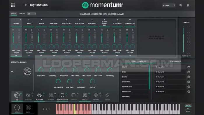This screenshot has height=115, width=204.
Task: Click drum icon beside 01 Drums 01
Action: pyautogui.click(x=189, y=67)
